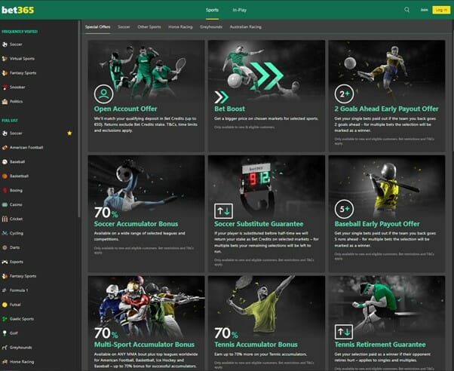Click the Golf icon

coord(5,333)
